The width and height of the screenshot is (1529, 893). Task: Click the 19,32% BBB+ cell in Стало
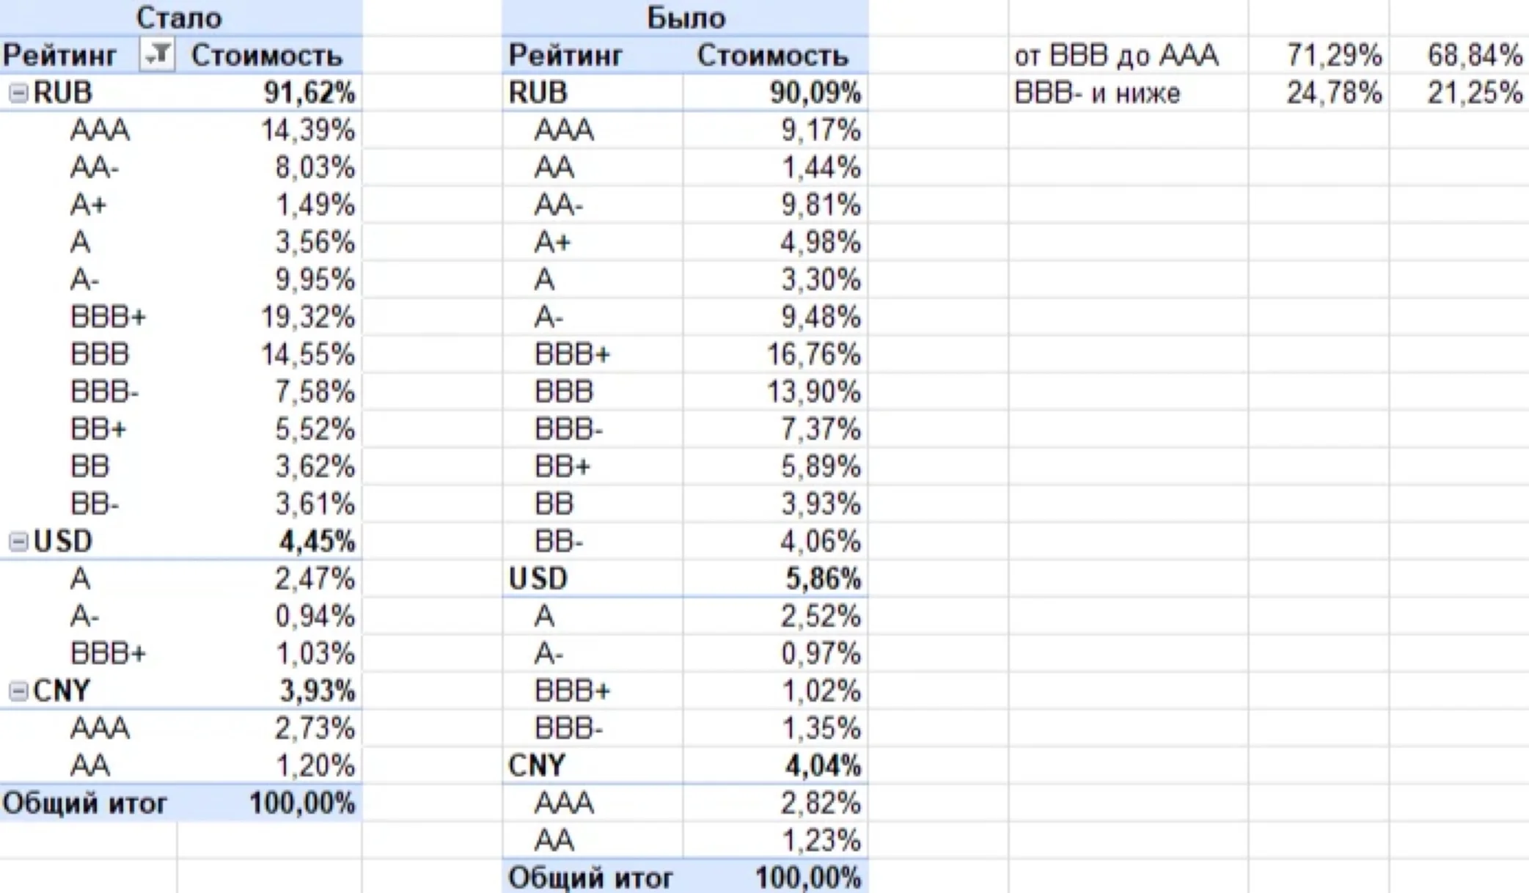(270, 317)
